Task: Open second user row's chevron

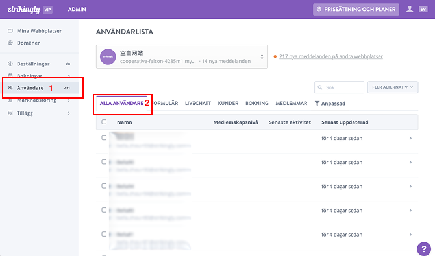Action: pos(410,163)
